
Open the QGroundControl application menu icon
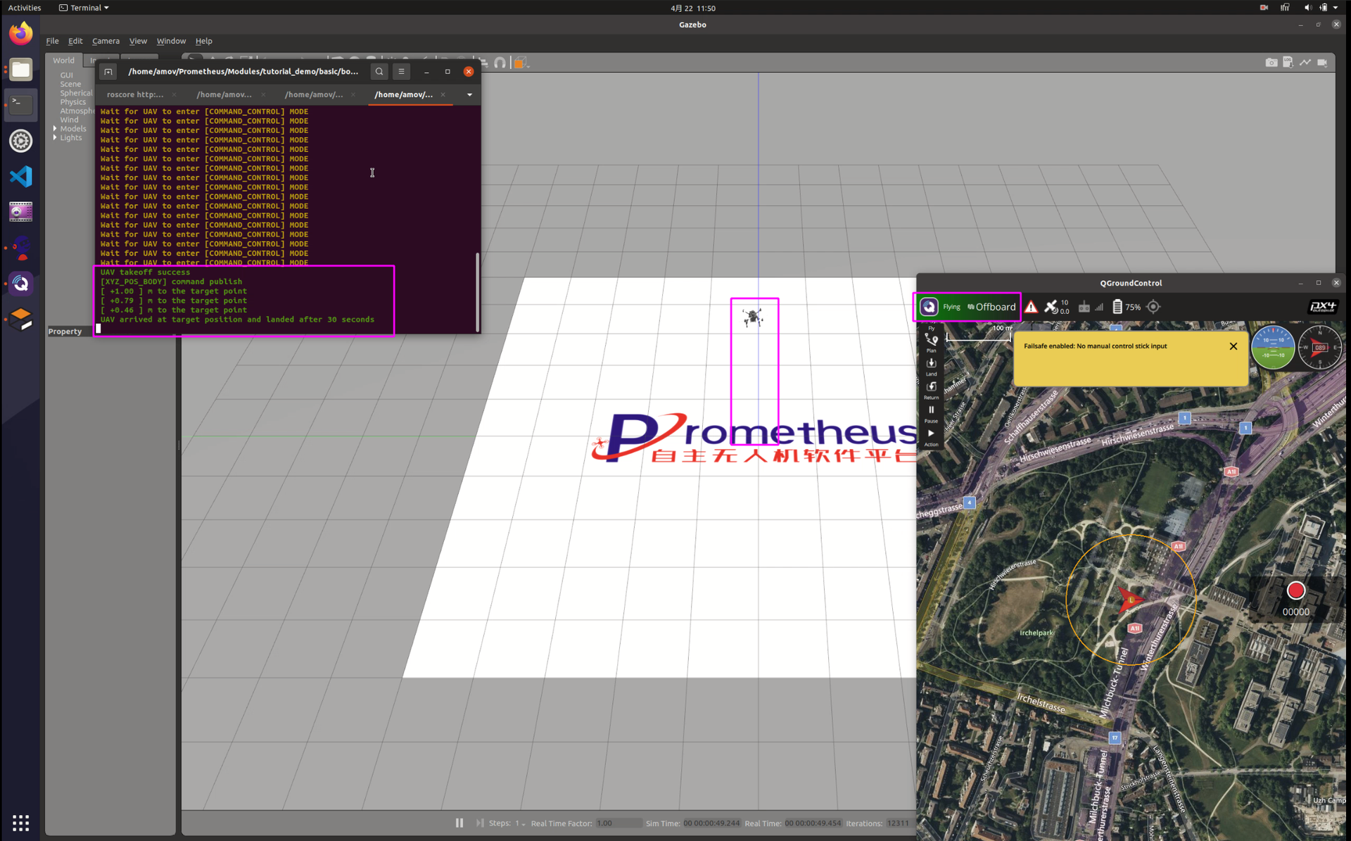coord(929,307)
